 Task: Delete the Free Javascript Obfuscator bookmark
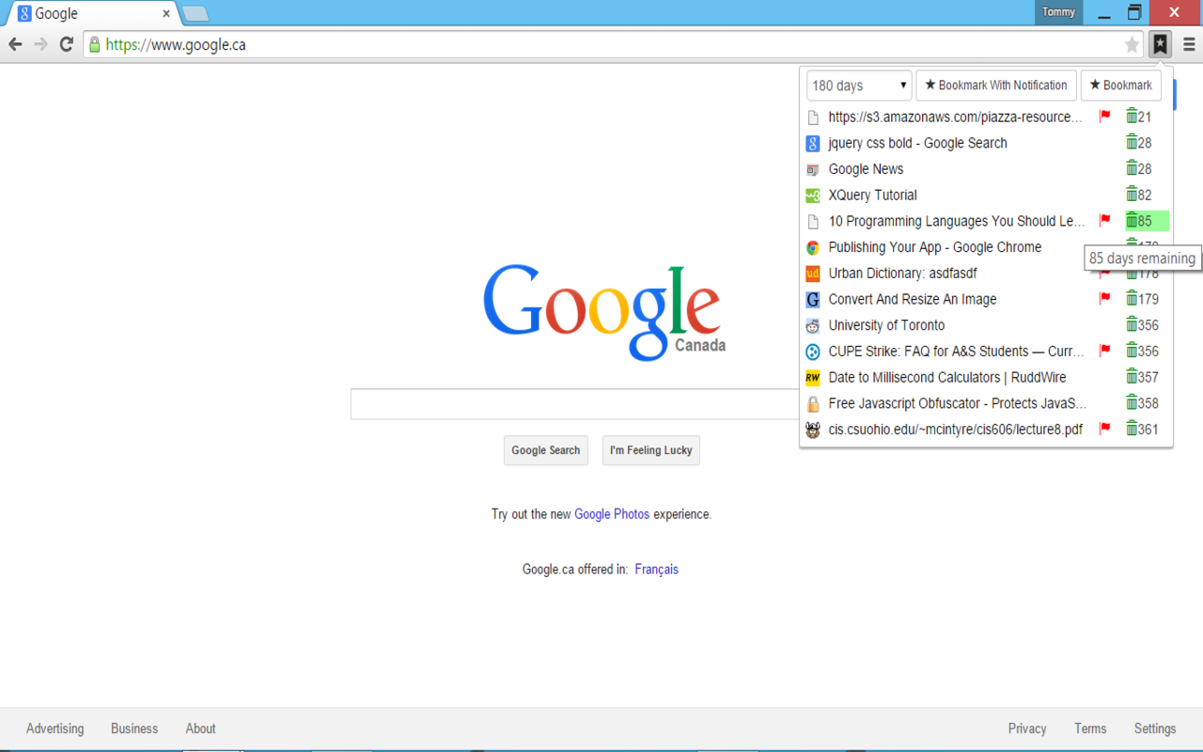tap(1132, 403)
